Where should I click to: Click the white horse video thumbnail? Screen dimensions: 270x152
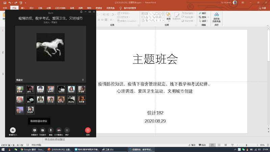[50, 47]
